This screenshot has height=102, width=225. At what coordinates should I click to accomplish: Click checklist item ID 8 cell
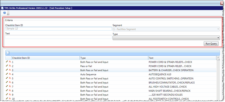pos(13,91)
